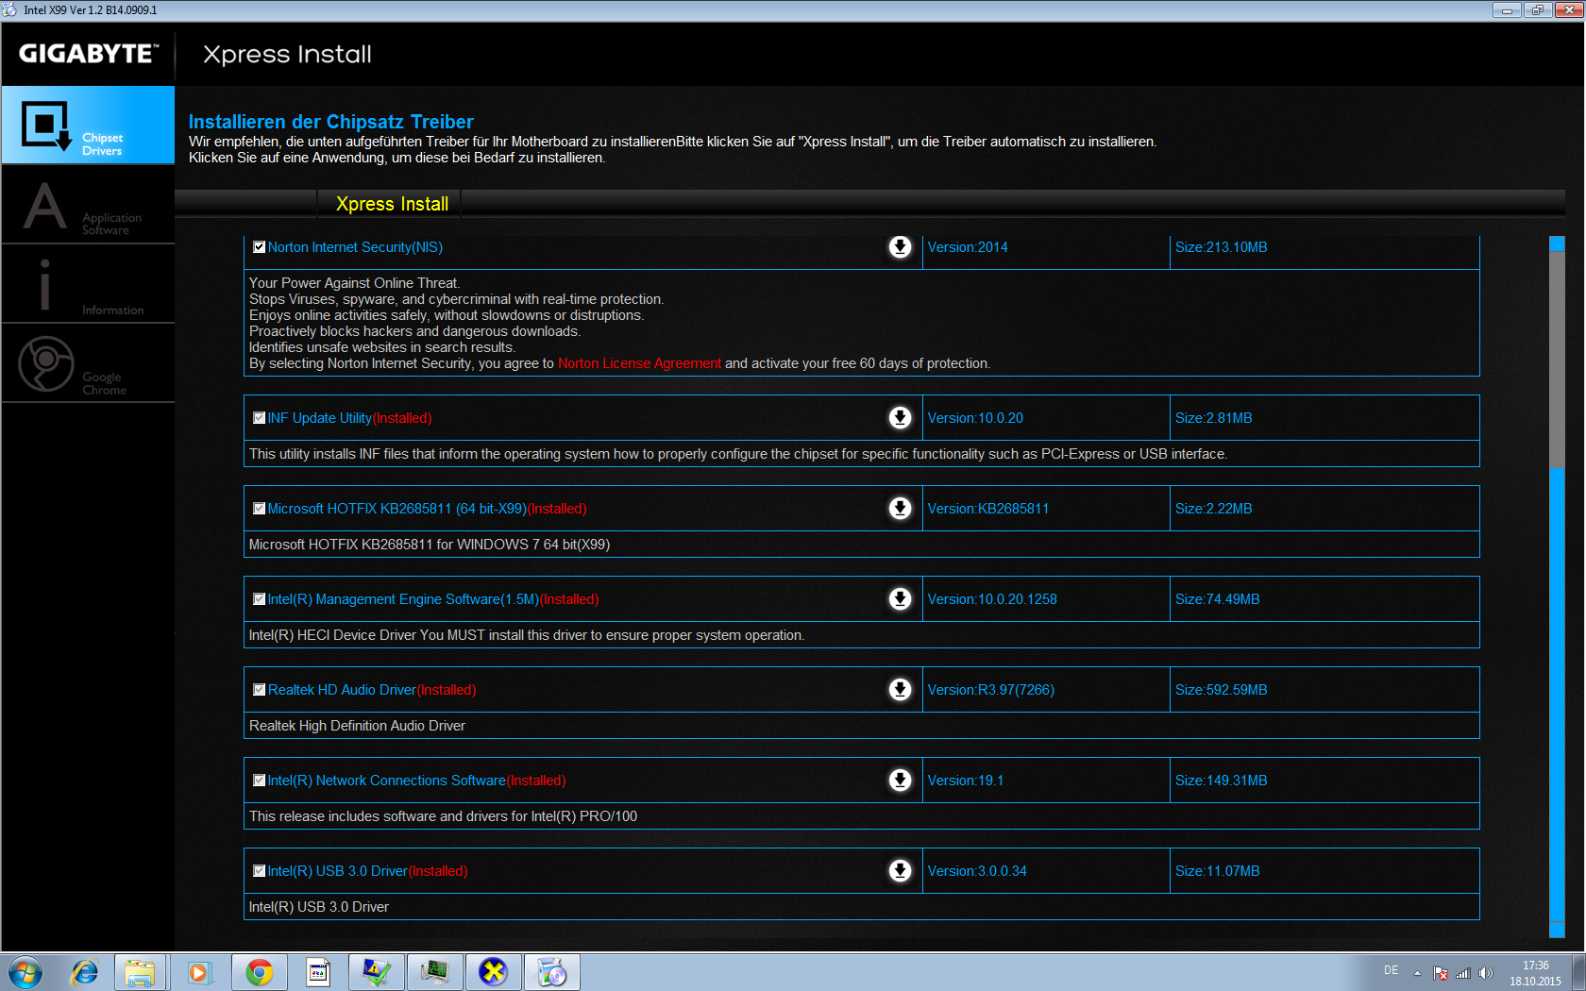Uncheck the Norton Internet Security(NIS) checkbox
This screenshot has height=991, width=1586.
259,247
